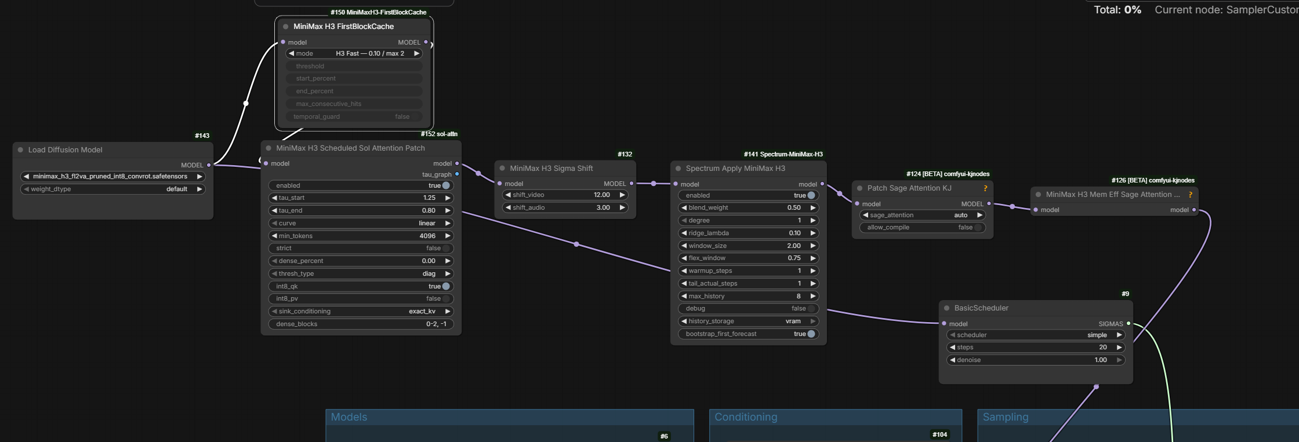
Task: Click the #152 sol-attn node badge
Action: 439,134
